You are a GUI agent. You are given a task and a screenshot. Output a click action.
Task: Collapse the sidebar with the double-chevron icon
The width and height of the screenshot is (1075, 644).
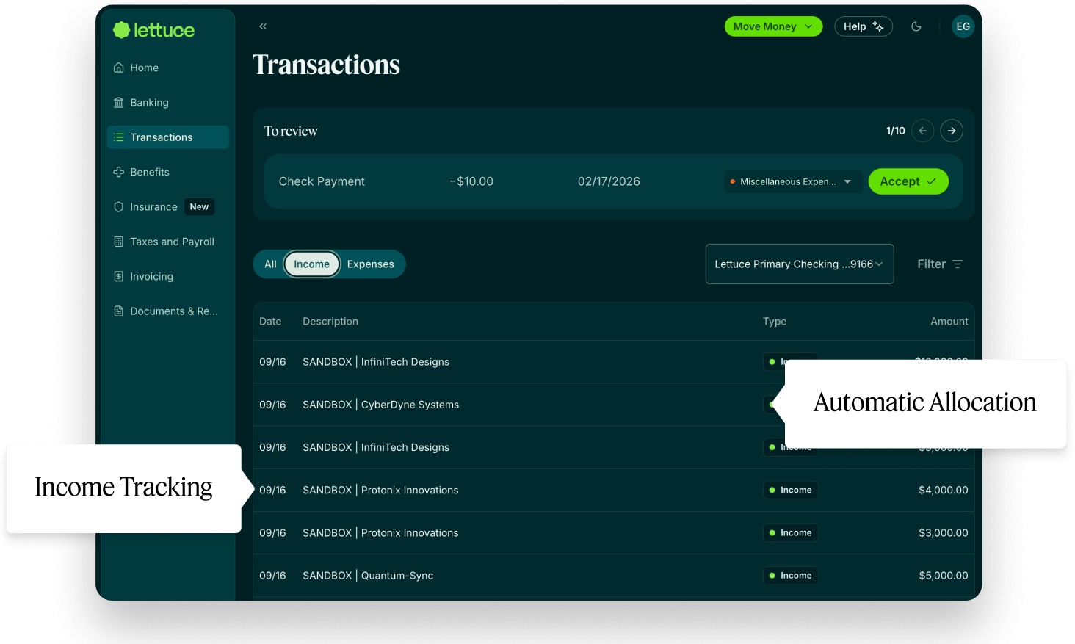click(263, 26)
